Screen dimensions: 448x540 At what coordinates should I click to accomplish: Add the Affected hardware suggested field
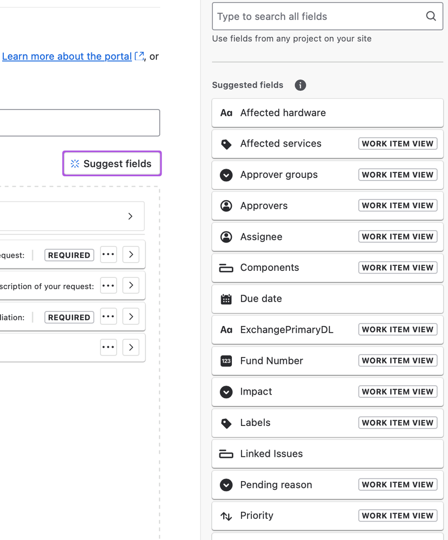coord(327,113)
